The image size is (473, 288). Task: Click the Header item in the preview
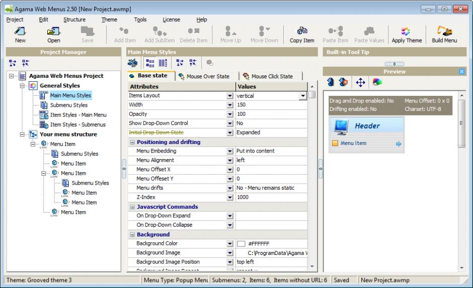[x=366, y=126]
